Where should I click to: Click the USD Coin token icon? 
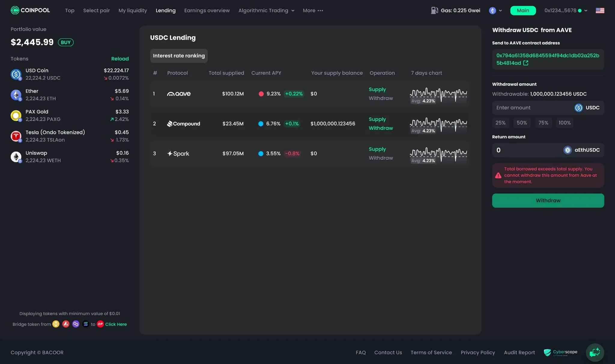[16, 74]
